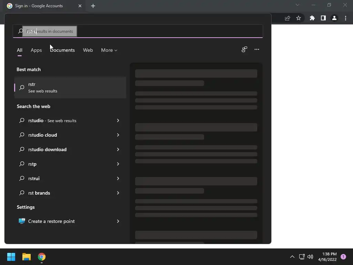Open the volume tray icon
This screenshot has width=353, height=265.
point(310,257)
